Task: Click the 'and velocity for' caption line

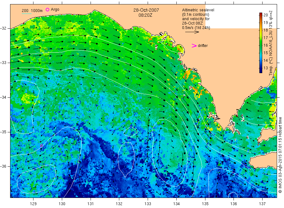Action: [x=196, y=19]
